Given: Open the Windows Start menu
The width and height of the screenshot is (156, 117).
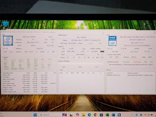Looking at the screenshot, I should pos(35,115).
